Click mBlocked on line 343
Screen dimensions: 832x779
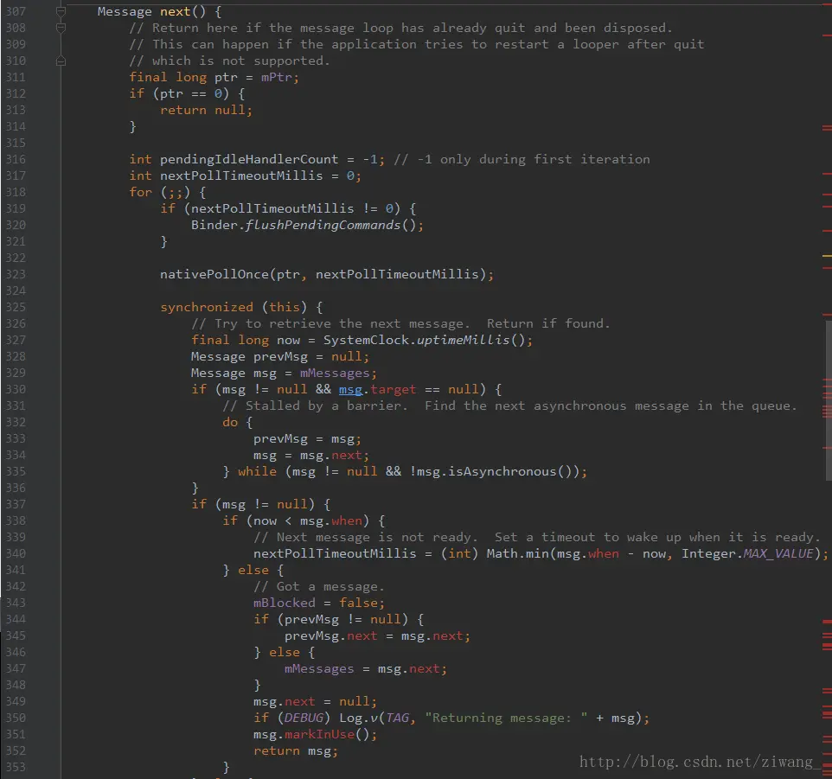(284, 603)
